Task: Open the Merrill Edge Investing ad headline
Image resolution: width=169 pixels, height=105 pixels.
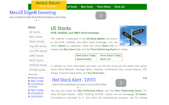Action: click(x=33, y=13)
